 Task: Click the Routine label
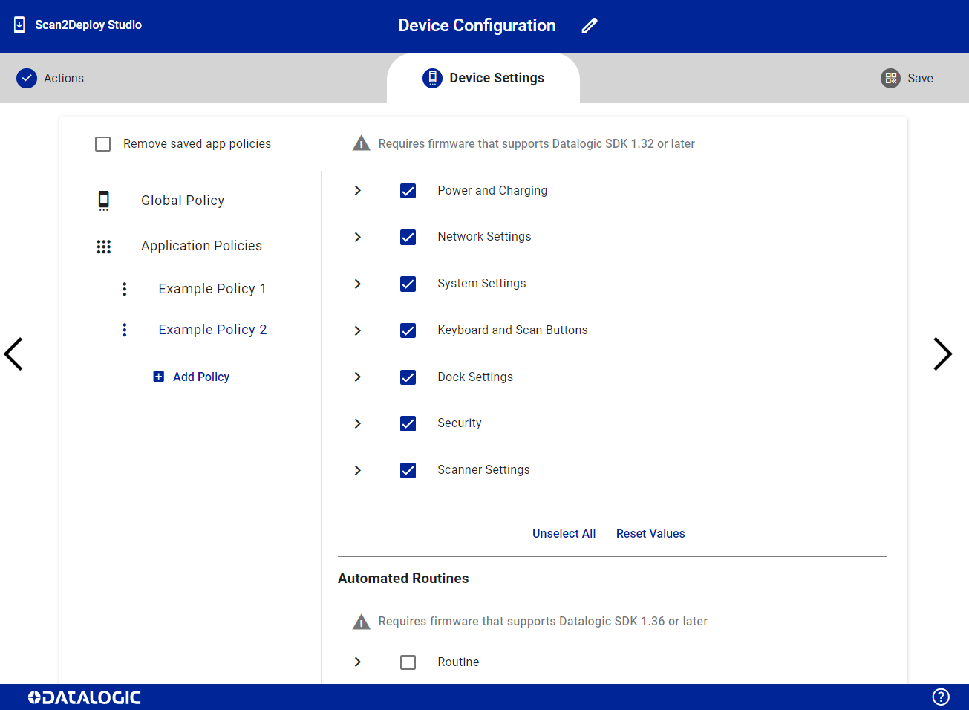point(458,662)
